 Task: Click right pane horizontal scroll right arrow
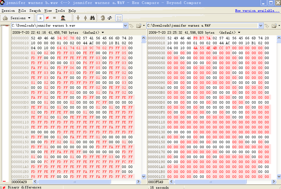pos(274,182)
